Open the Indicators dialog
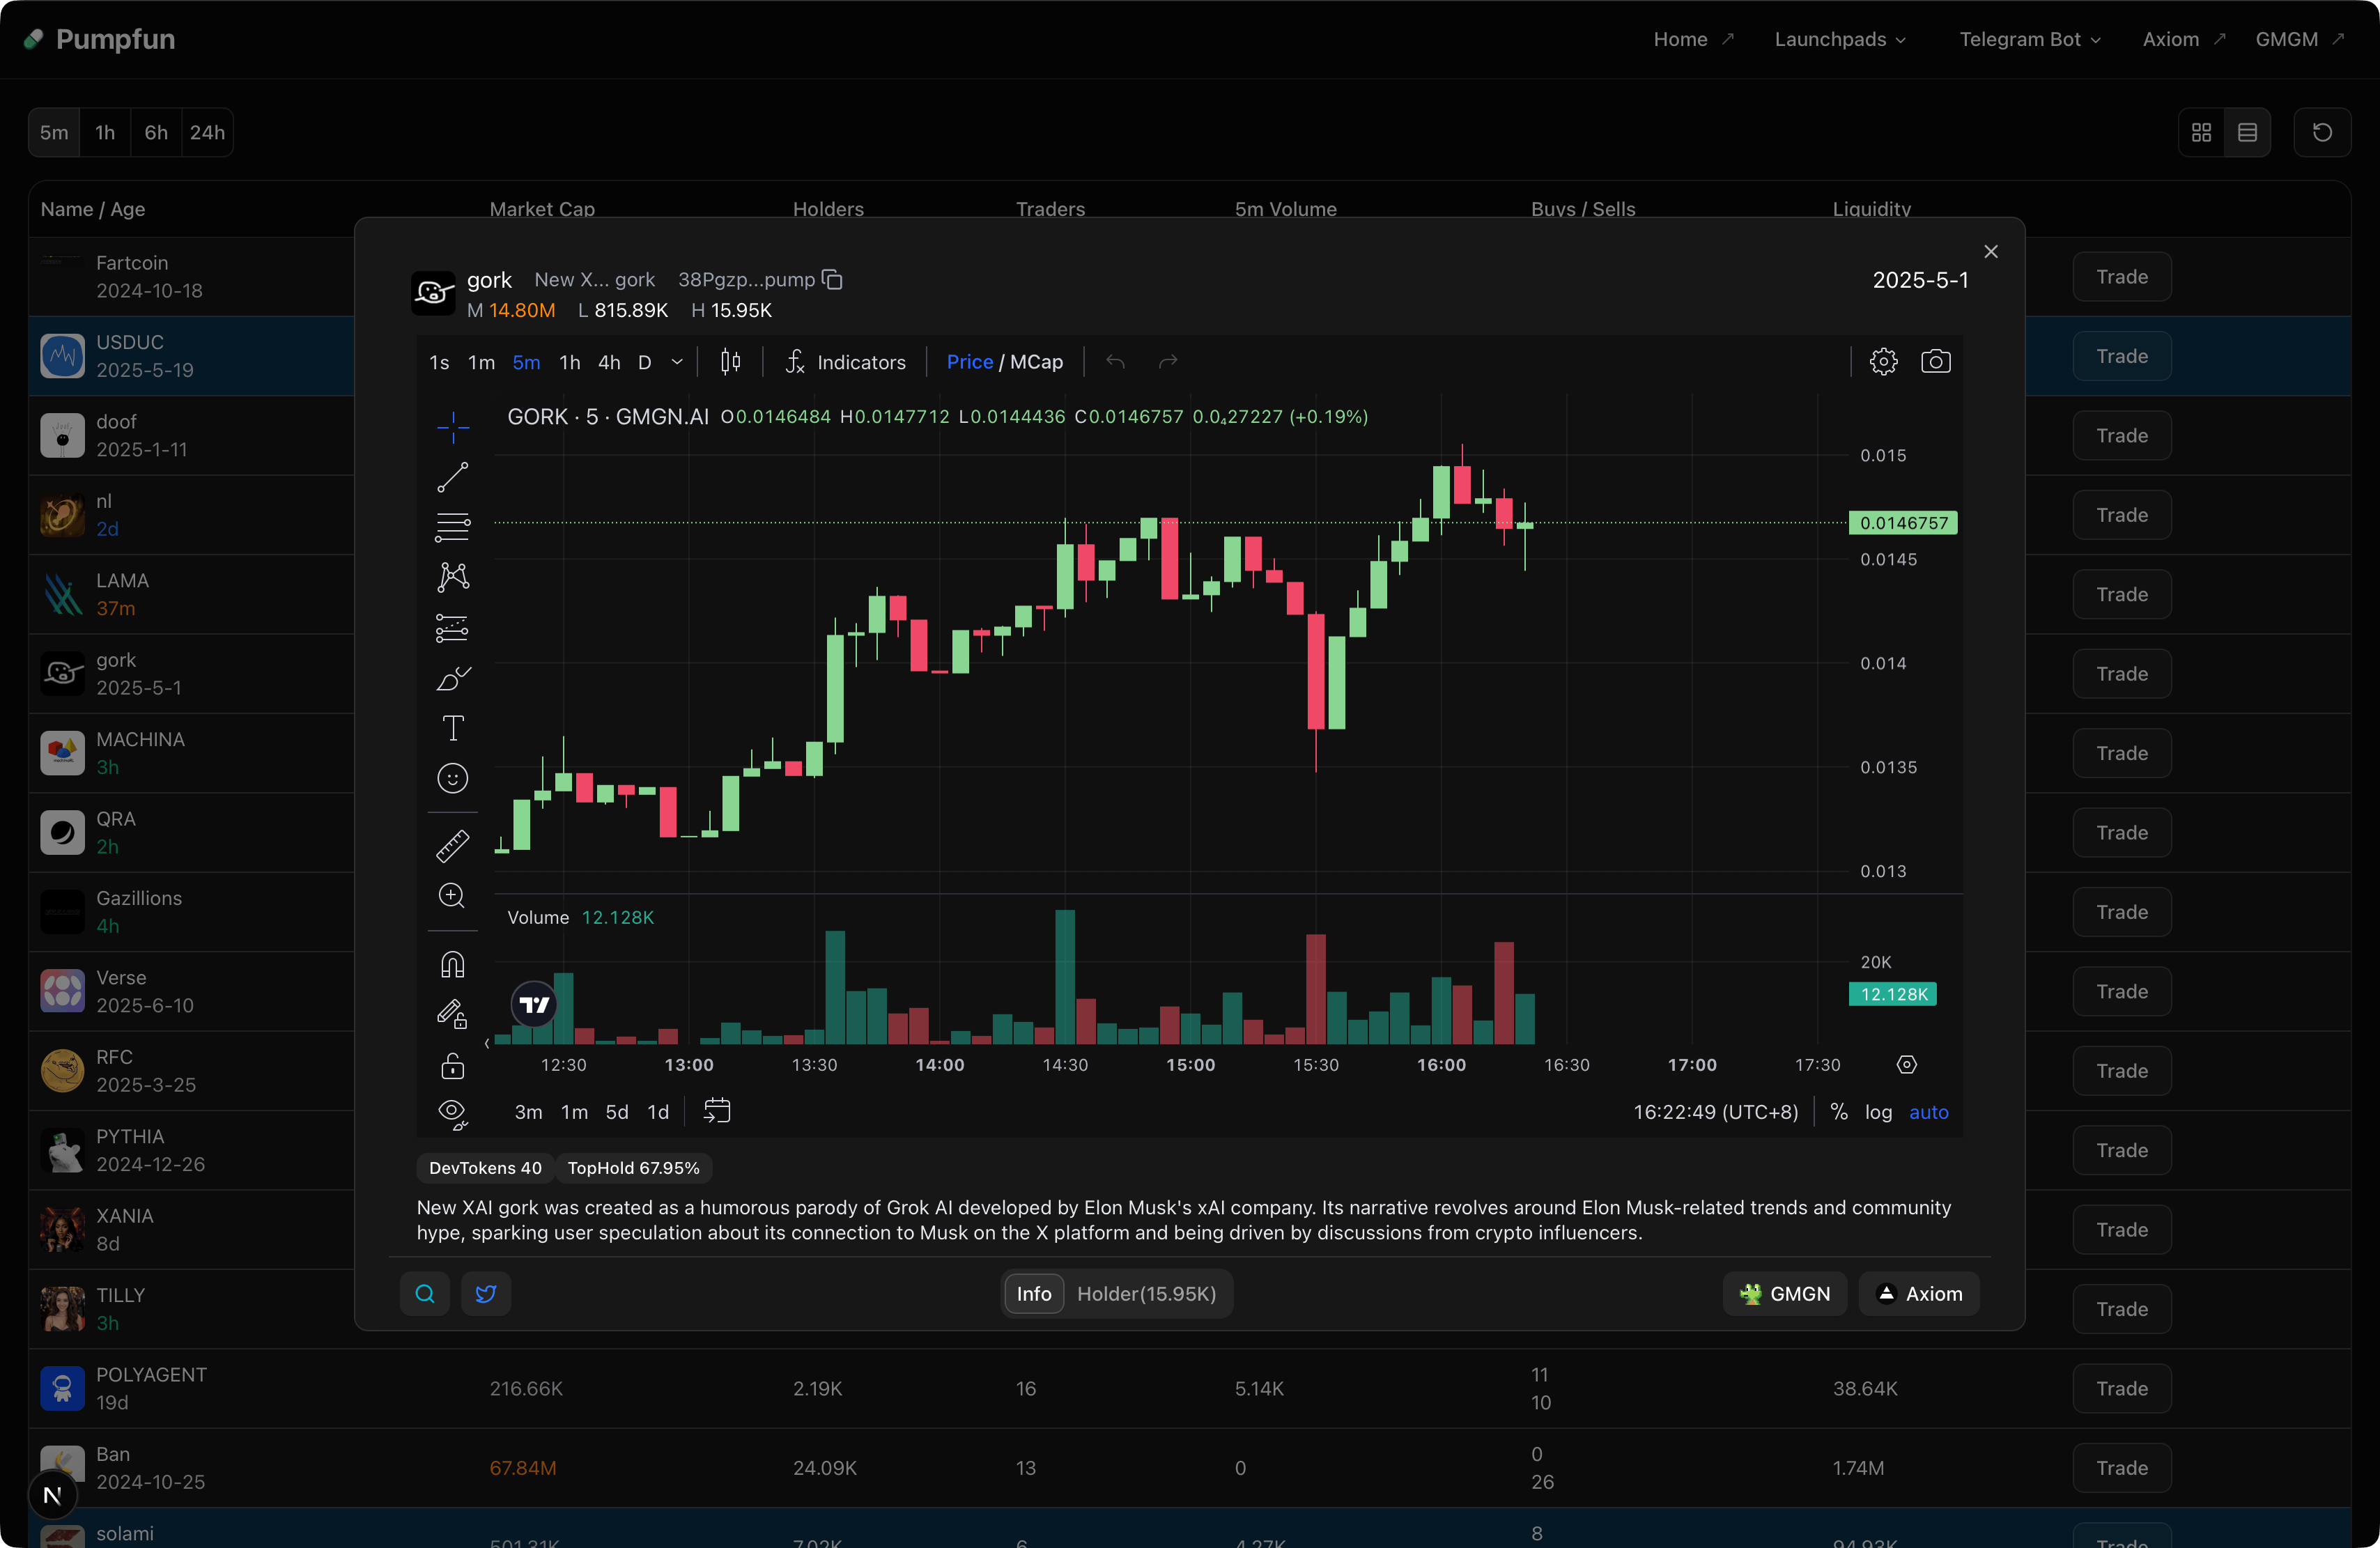 845,362
